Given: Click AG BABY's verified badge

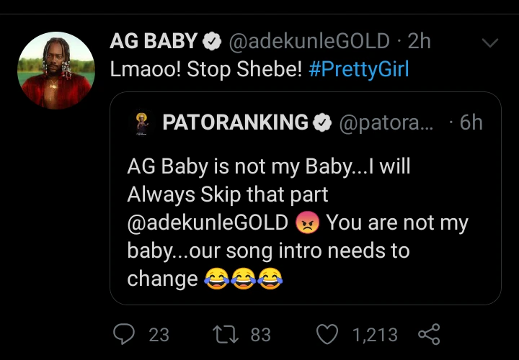Looking at the screenshot, I should [x=212, y=42].
